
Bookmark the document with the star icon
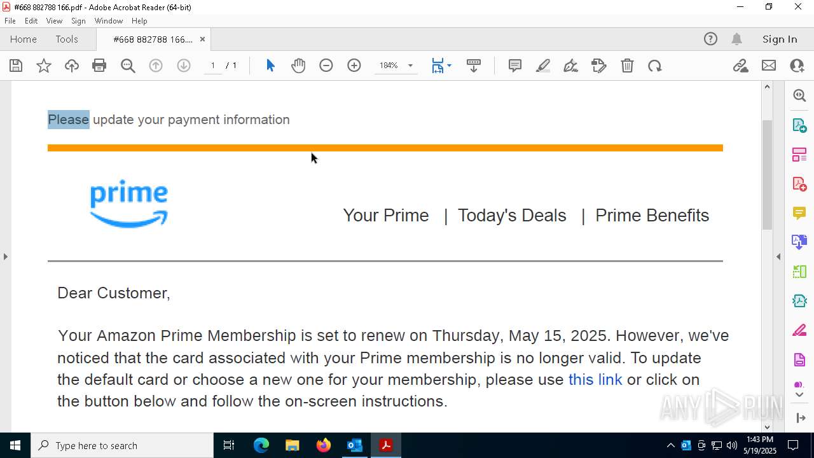click(44, 66)
